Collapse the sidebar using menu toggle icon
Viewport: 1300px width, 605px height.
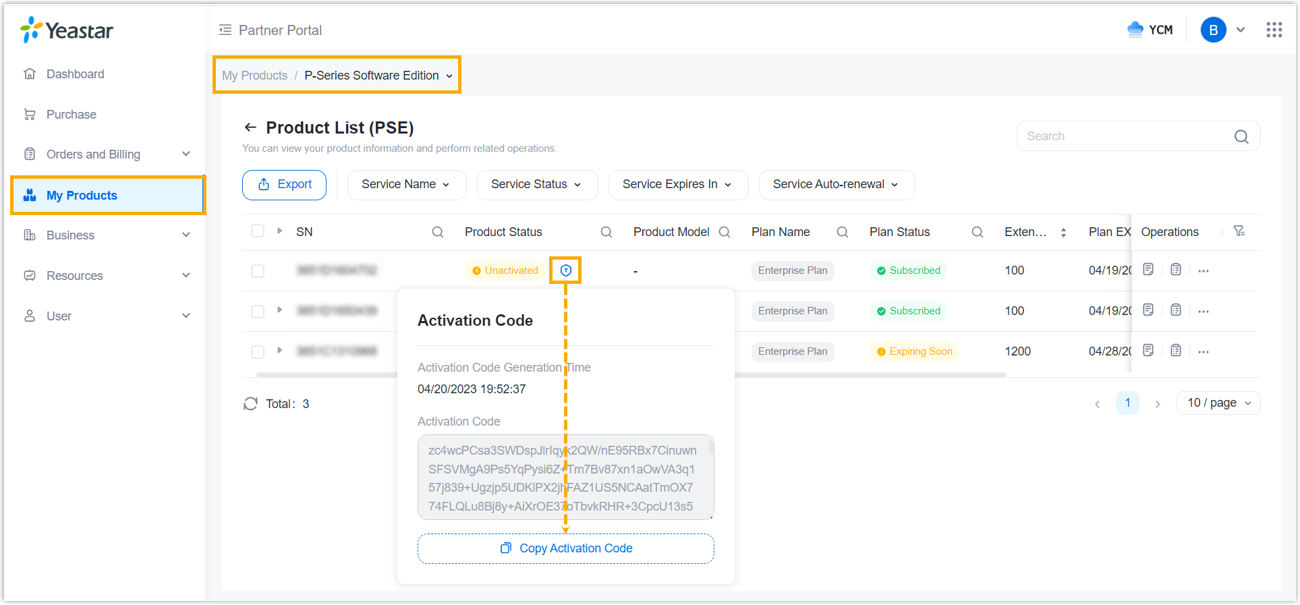pyautogui.click(x=225, y=30)
